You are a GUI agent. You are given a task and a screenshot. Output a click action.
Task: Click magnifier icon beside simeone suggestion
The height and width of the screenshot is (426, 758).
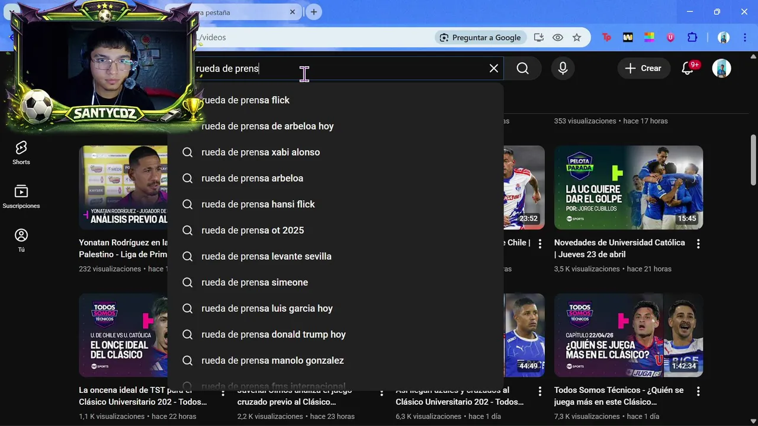(187, 282)
